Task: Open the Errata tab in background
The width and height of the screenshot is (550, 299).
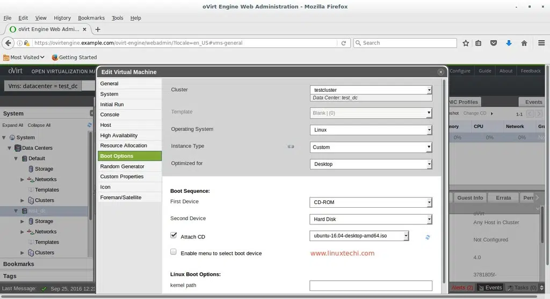Action: pyautogui.click(x=503, y=198)
